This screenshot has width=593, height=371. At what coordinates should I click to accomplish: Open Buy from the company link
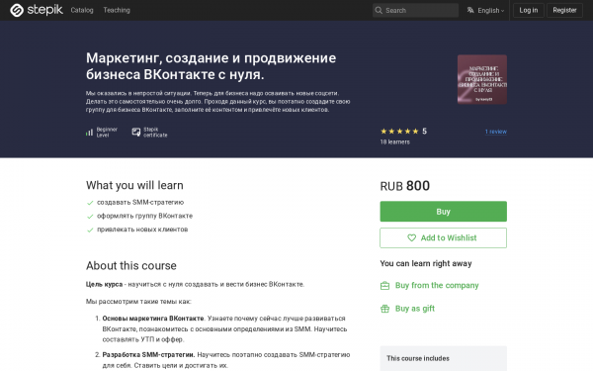click(437, 286)
